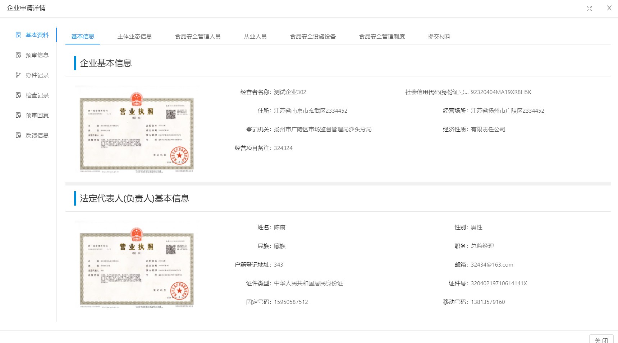618x343 pixels.
Task: Click the 预审回复 sidebar icon
Action: coord(18,115)
